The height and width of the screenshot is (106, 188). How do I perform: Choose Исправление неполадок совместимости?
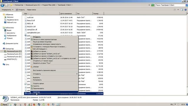click(x=54, y=44)
